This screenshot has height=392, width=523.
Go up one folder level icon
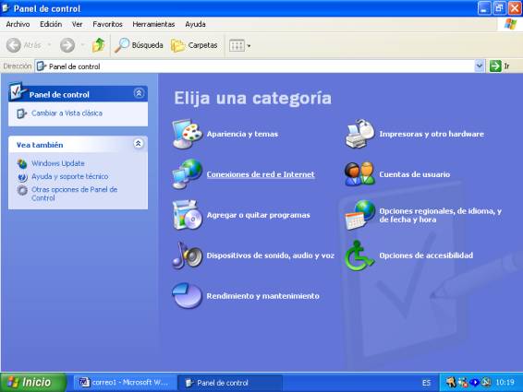[98, 45]
